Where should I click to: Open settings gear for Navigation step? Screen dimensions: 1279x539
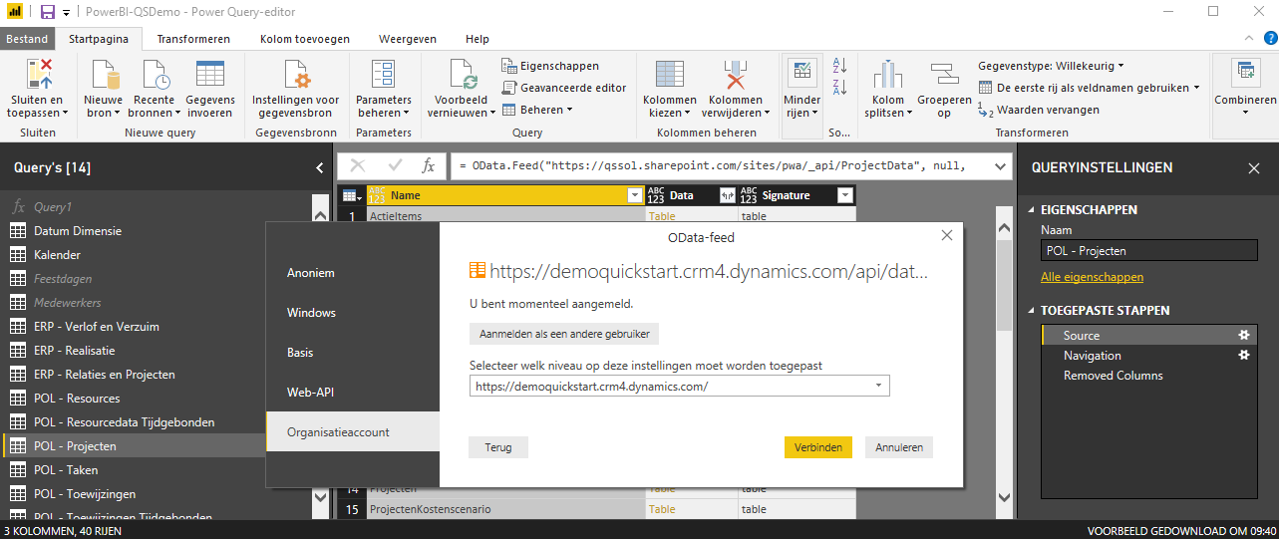1243,356
